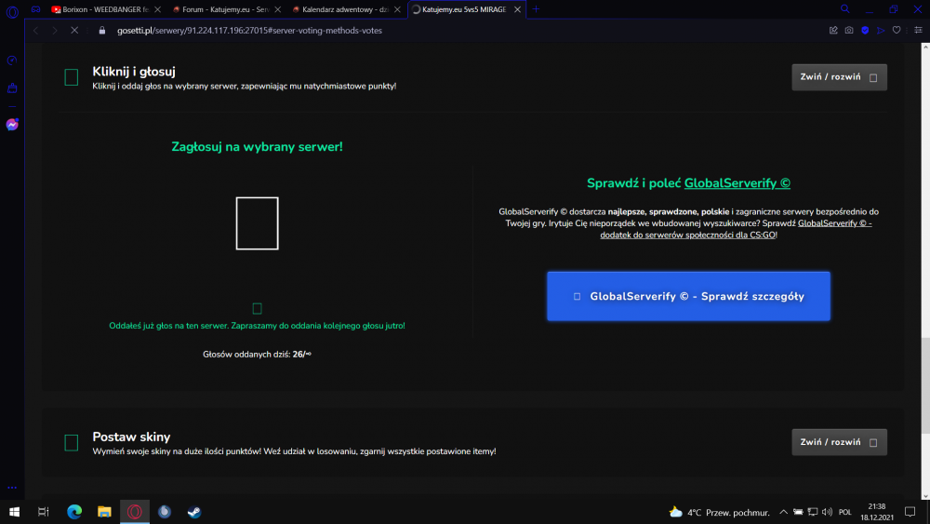Launch Microsoft Edge from taskbar
This screenshot has height=524, width=930.
tap(74, 512)
